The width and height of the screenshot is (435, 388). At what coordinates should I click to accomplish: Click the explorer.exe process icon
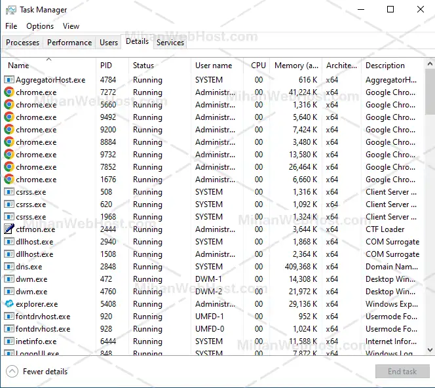(9, 304)
